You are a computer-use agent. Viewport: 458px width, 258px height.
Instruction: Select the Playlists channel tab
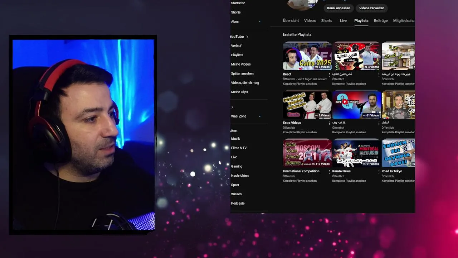tap(361, 21)
